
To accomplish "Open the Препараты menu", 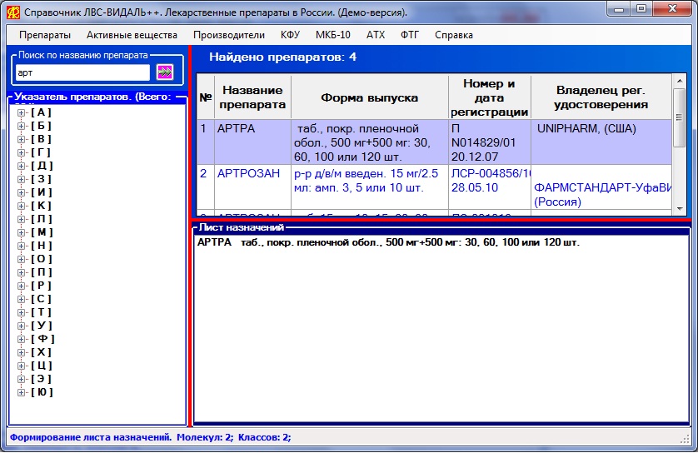I will [45, 35].
